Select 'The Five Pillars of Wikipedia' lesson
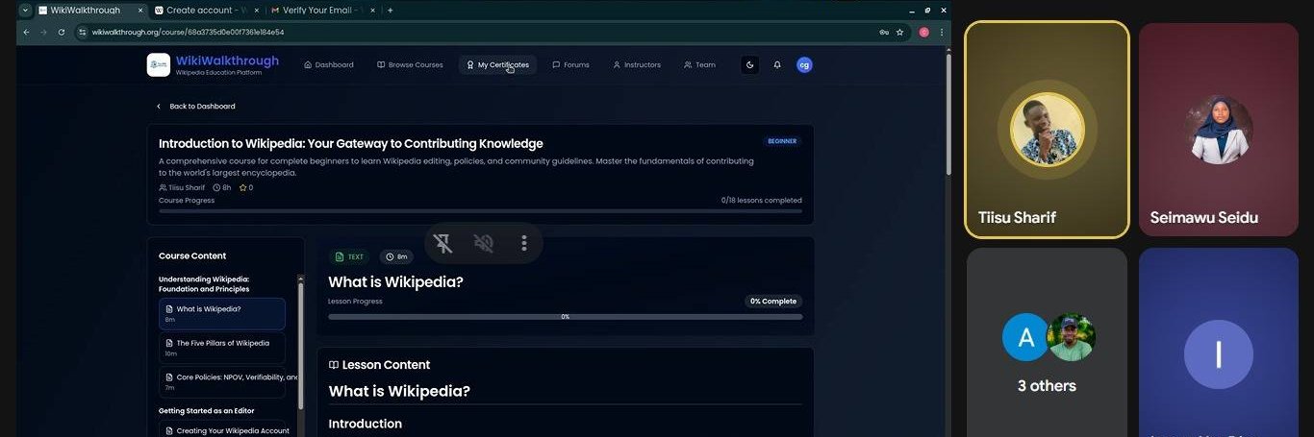Viewport: 1314px width, 437px height. [222, 348]
